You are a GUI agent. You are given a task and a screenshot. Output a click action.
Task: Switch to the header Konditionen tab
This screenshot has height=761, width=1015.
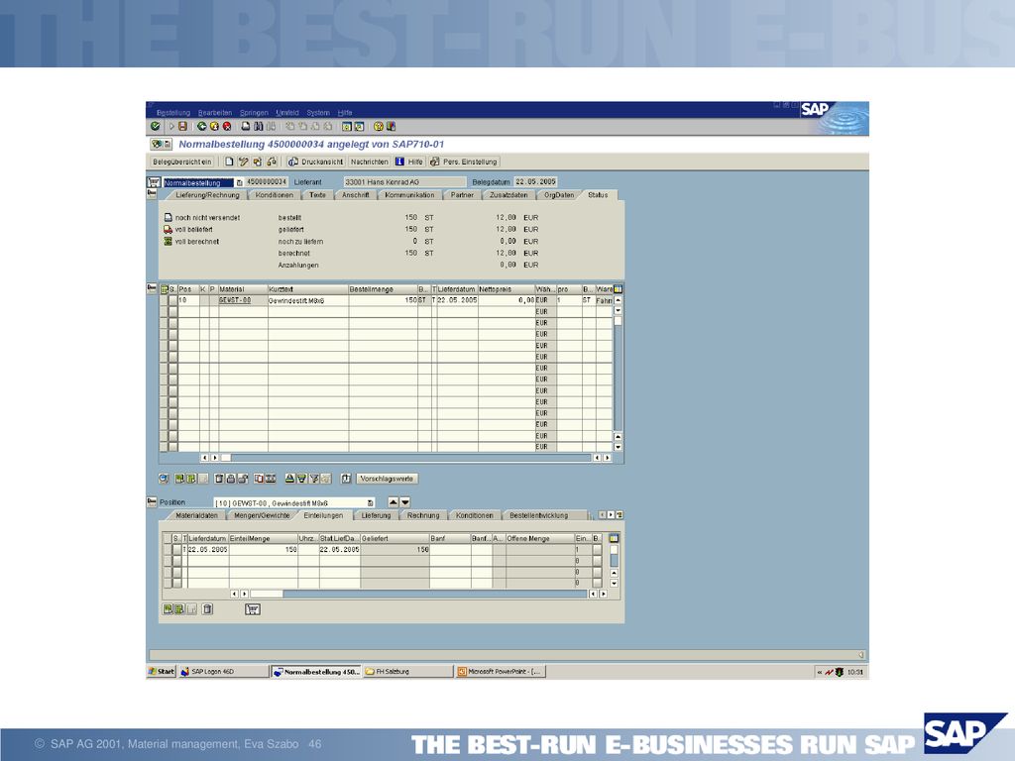(x=275, y=195)
